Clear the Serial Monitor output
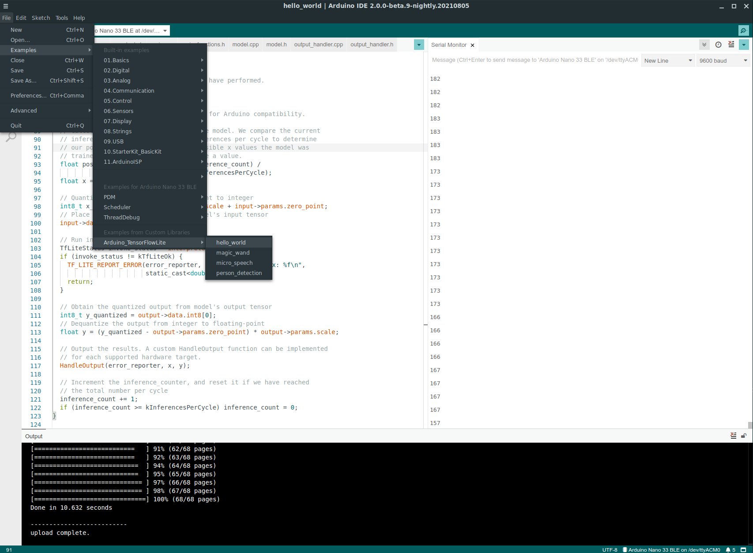 tap(731, 45)
